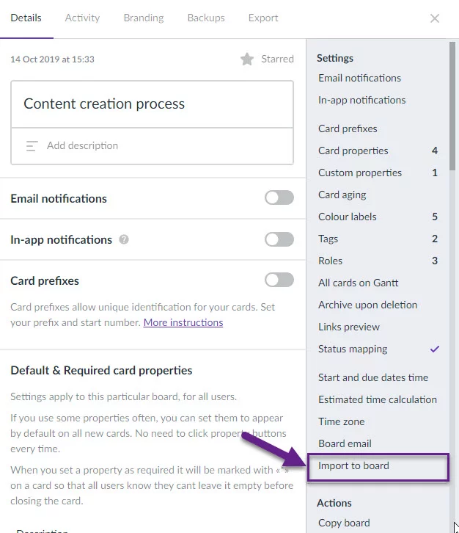The image size is (459, 533).
Task: Open the Branding tab
Action: pos(144,18)
